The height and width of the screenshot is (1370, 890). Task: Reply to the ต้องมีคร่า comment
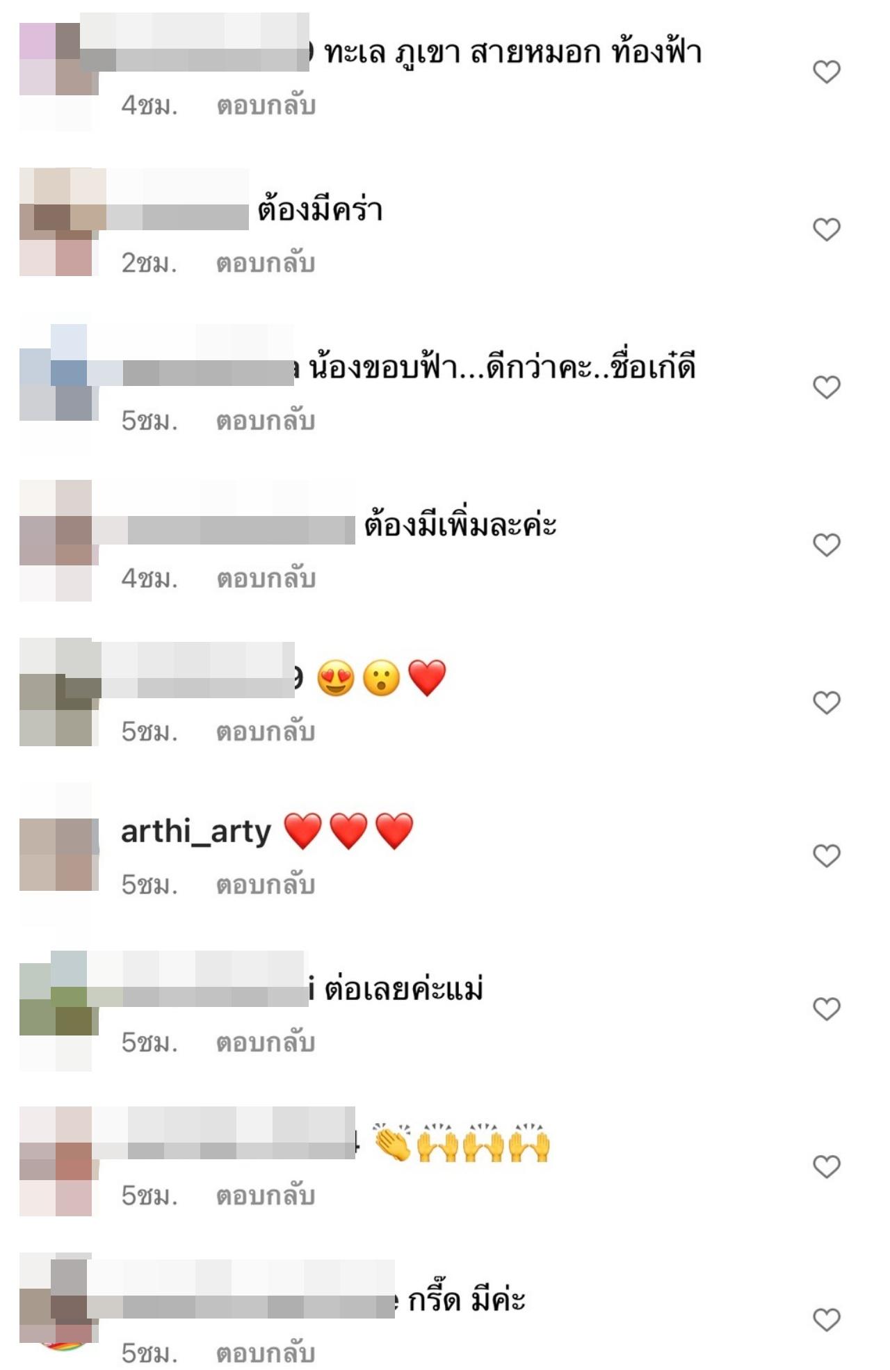coord(266,263)
